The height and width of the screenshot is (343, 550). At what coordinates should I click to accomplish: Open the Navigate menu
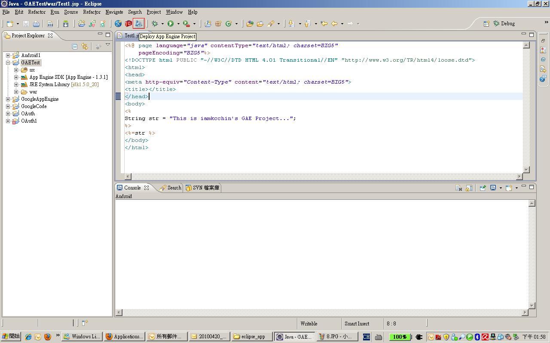114,12
